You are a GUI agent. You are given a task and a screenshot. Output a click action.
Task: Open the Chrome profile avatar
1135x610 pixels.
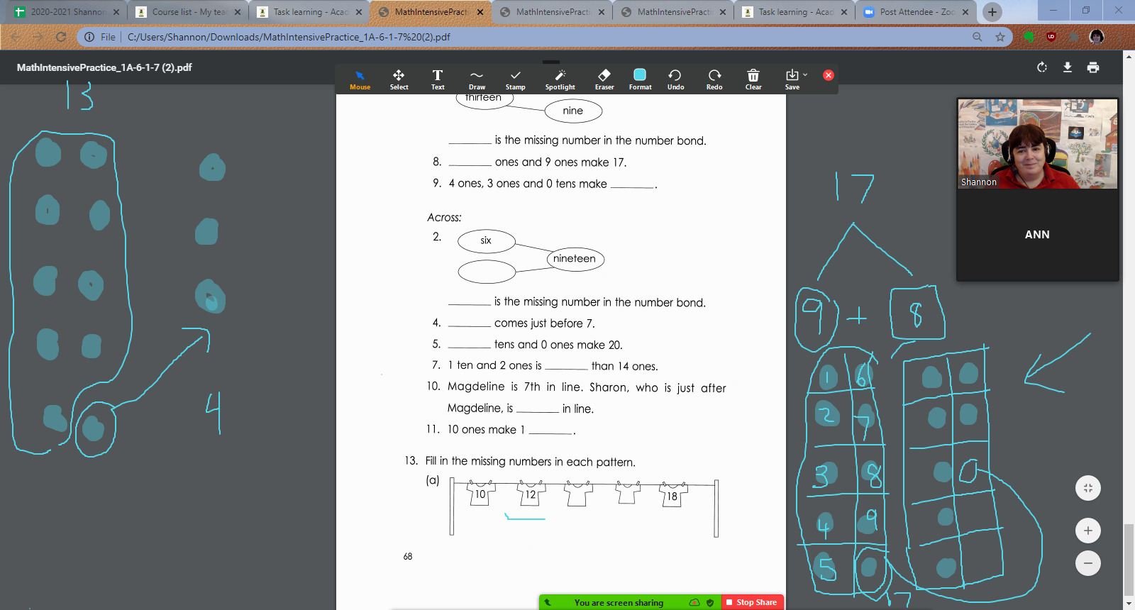coord(1097,37)
